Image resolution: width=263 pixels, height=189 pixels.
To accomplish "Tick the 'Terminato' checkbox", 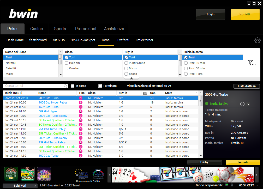I will coord(100,86).
